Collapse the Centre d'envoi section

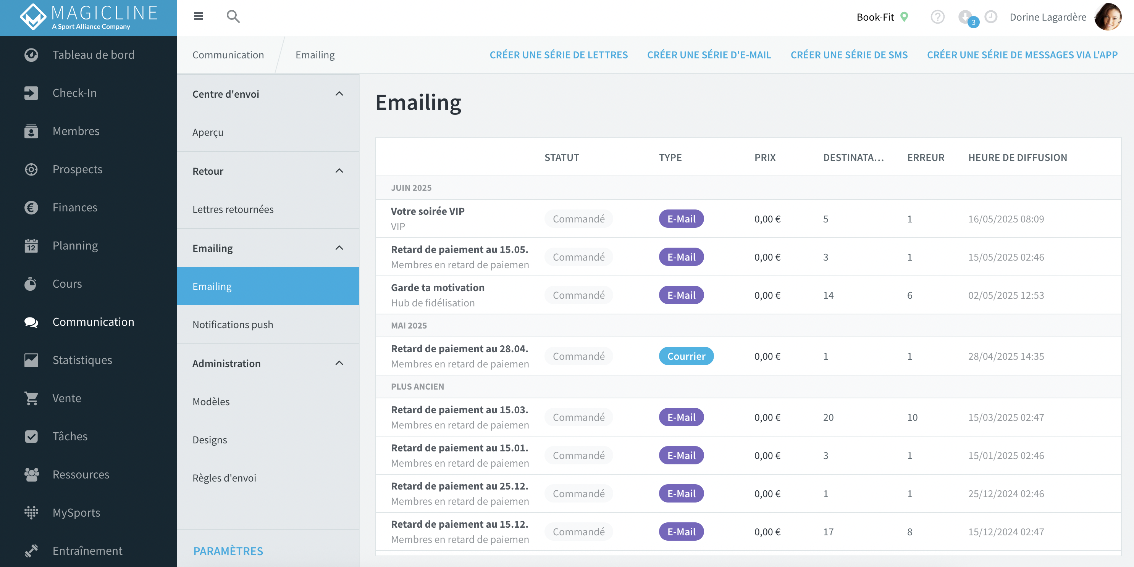click(339, 94)
